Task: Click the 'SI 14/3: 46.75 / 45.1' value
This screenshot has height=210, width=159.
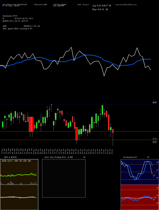Action: pyautogui.click(x=24, y=18)
